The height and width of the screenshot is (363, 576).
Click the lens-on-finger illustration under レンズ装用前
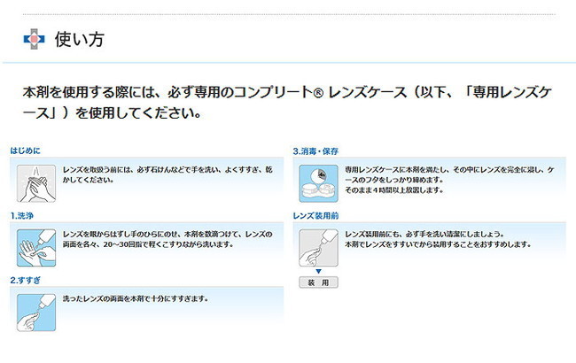point(319,247)
